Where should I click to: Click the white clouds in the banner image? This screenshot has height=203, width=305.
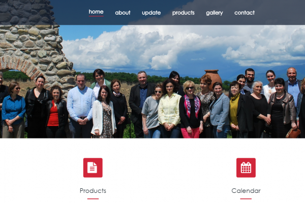pyautogui.click(x=175, y=47)
